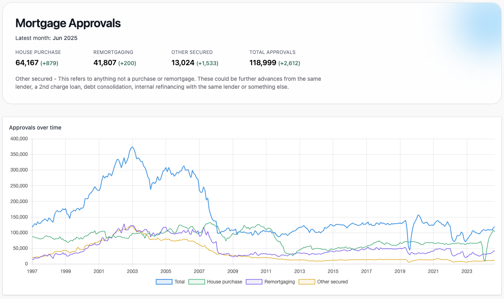Click the 300,000 y-axis label
Viewport: 504px width, 299px height.
[18, 170]
